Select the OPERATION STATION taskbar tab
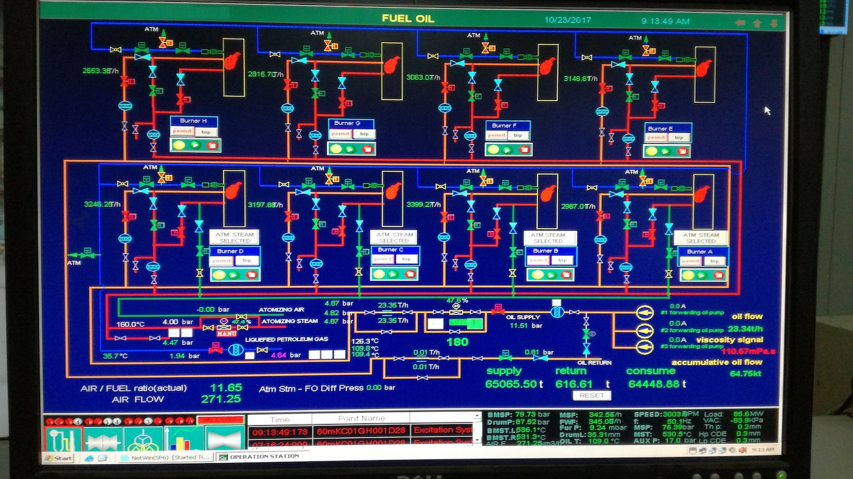The height and width of the screenshot is (479, 853). pyautogui.click(x=258, y=456)
